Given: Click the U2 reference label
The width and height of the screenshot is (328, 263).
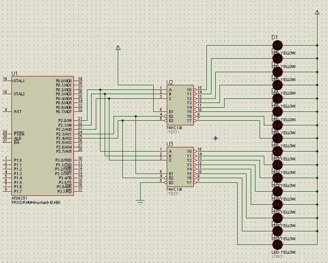Looking at the screenshot, I should pos(170,82).
